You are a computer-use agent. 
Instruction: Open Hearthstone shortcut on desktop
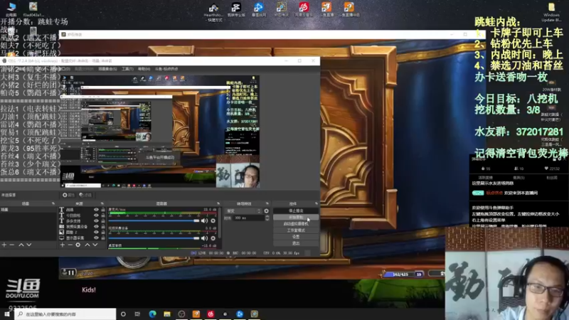click(x=213, y=11)
